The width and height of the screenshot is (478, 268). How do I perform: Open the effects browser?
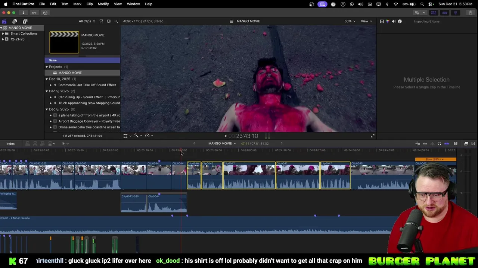tap(466, 144)
